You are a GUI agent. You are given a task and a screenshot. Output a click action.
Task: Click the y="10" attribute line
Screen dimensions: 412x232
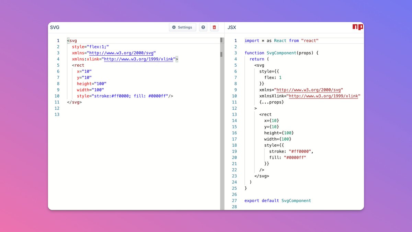click(x=84, y=78)
